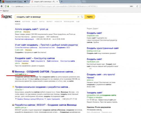The height and width of the screenshot is (113, 141).
Task: Click the phone icon next to Адрес и телефон
Action: click(x=87, y=97)
